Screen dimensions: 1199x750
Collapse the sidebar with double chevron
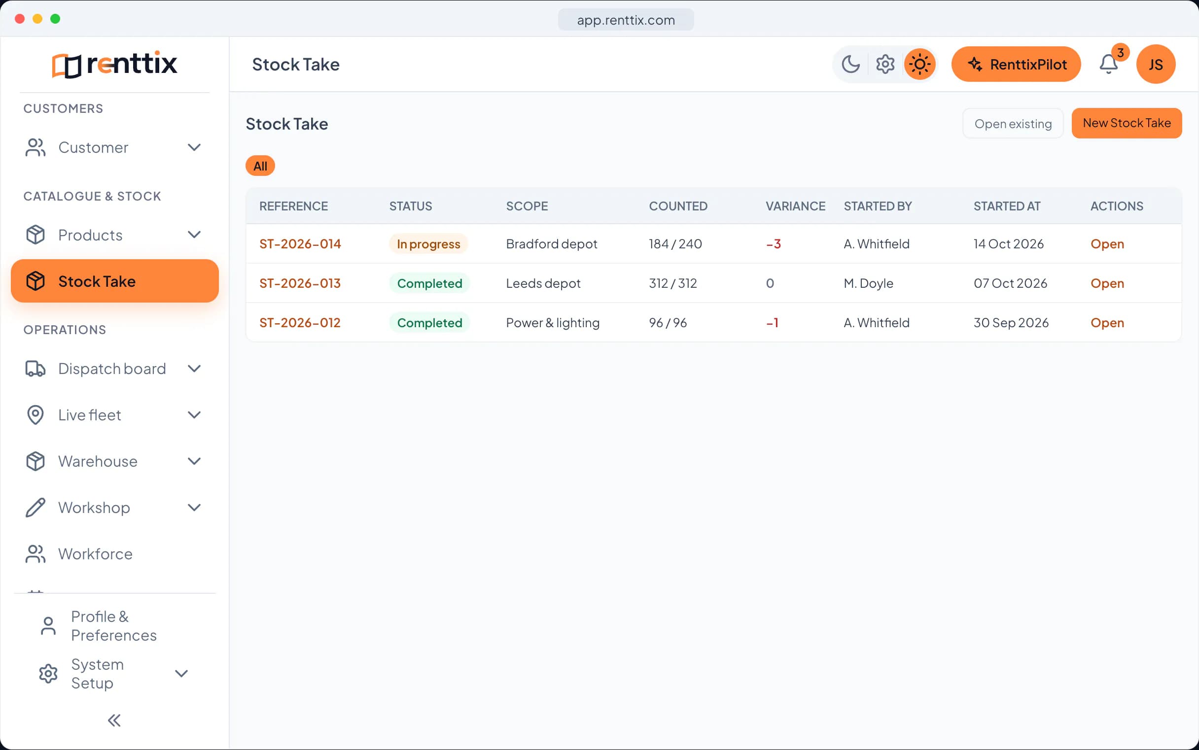pos(114,720)
